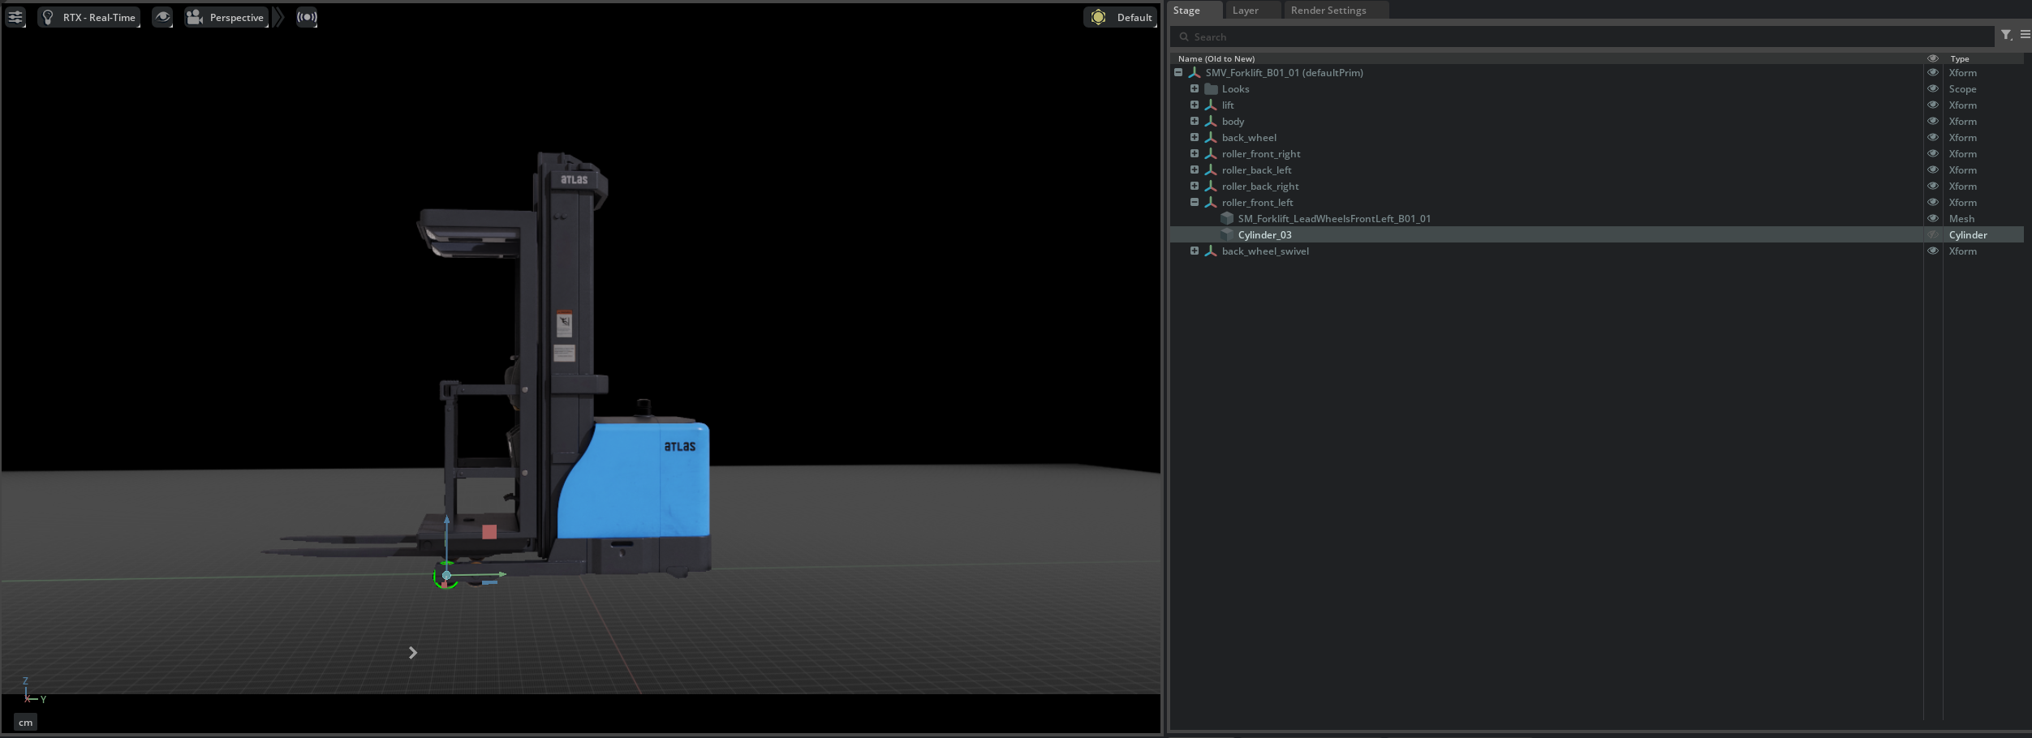
Task: Toggle visibility of the lift prim
Action: pos(1932,105)
